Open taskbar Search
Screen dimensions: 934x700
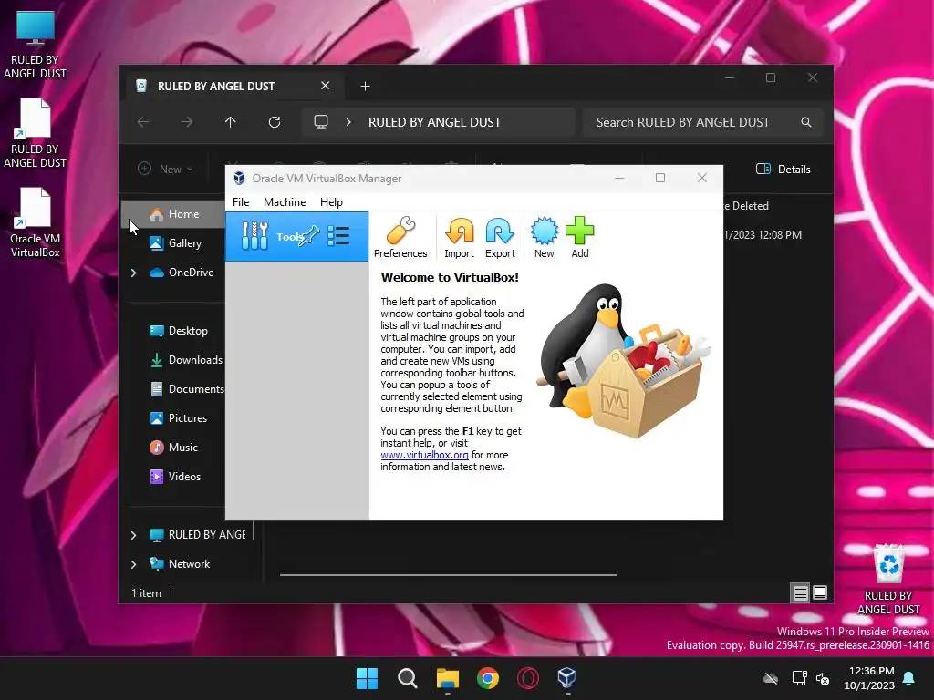(408, 678)
